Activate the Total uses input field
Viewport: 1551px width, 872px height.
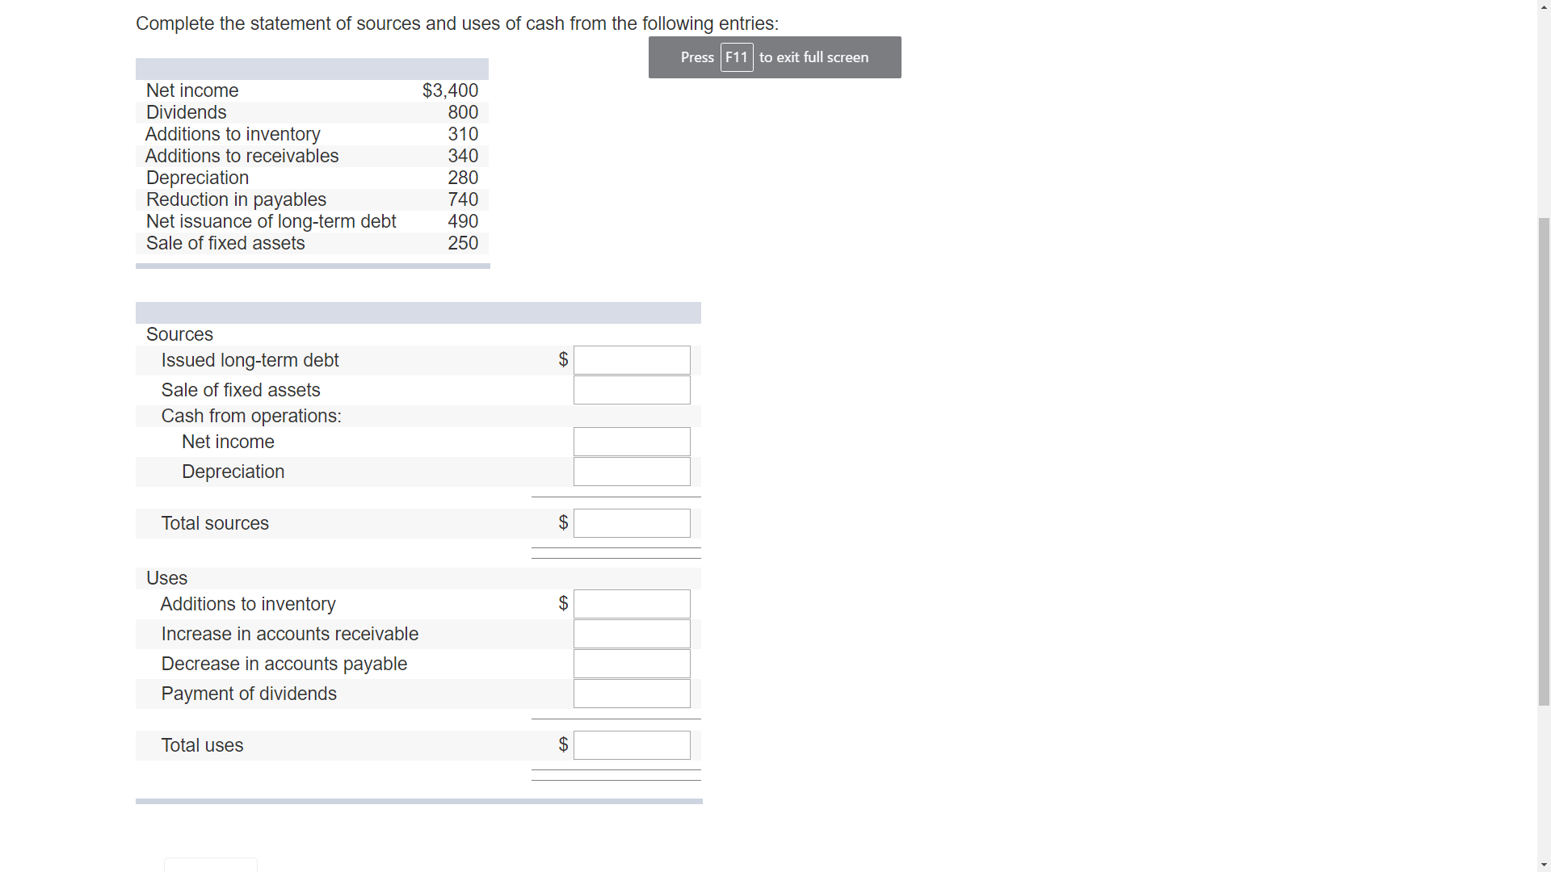pyautogui.click(x=632, y=745)
